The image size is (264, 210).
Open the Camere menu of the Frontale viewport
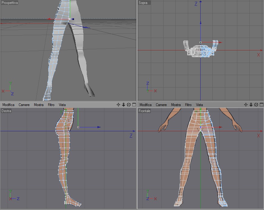[161, 105]
